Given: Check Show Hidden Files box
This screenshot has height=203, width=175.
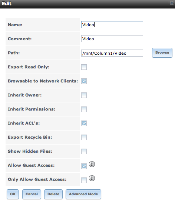Looking at the screenshot, I should click(84, 151).
